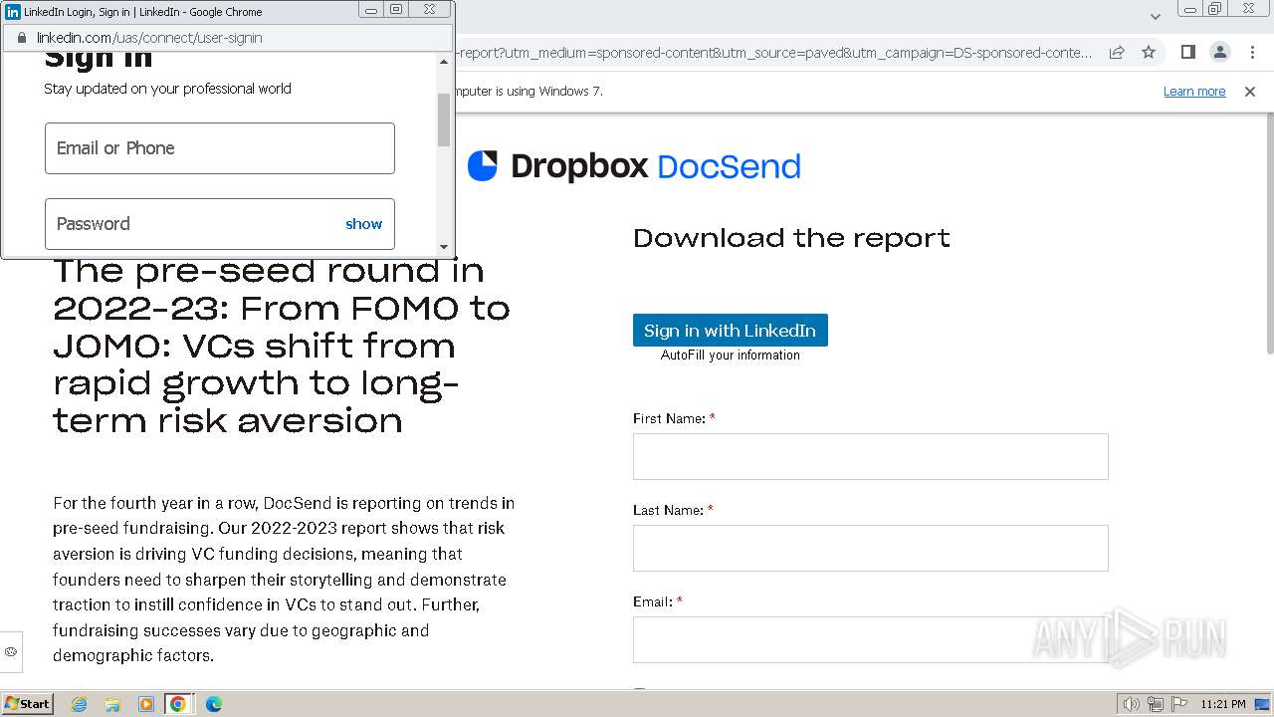Open Windows Media Player from taskbar
Image resolution: width=1274 pixels, height=717 pixels.
point(146,704)
